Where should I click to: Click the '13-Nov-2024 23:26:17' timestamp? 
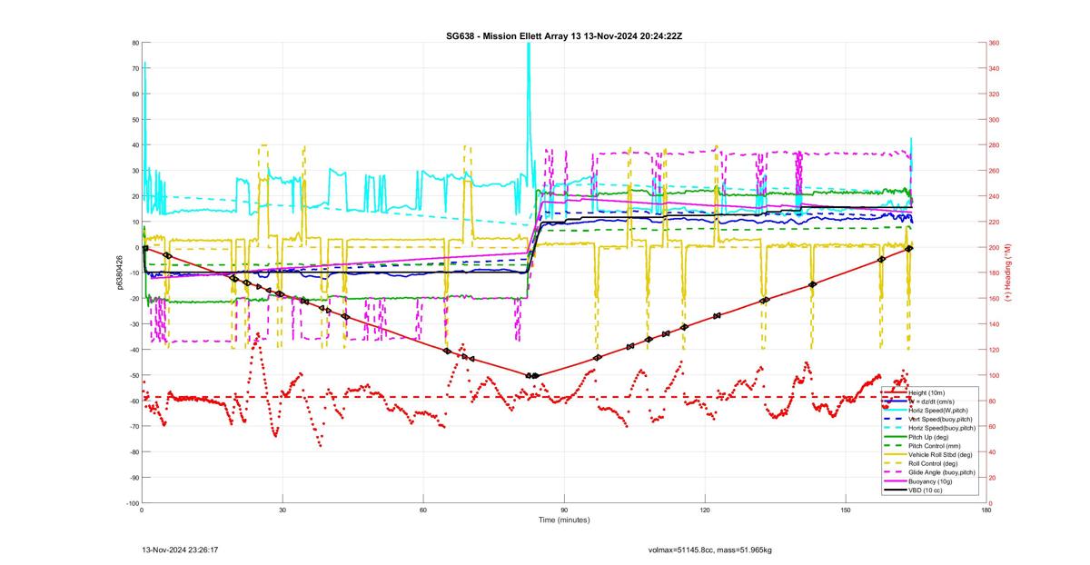(x=179, y=550)
